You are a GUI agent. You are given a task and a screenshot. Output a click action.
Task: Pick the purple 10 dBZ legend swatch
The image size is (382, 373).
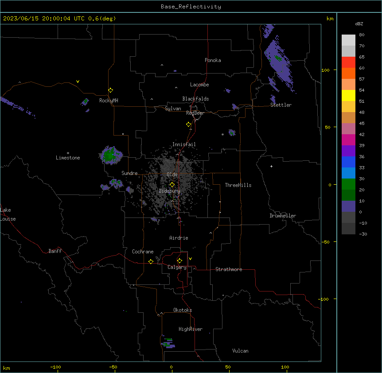[348, 206]
